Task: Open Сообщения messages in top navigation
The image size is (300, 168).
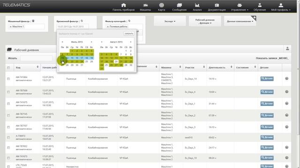Action: [179, 7]
